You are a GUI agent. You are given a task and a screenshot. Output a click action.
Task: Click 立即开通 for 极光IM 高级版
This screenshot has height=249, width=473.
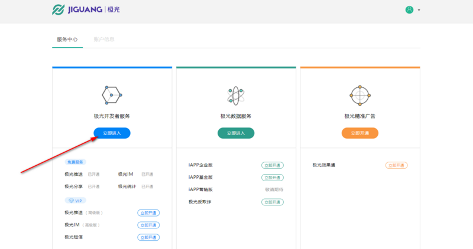tap(148, 225)
